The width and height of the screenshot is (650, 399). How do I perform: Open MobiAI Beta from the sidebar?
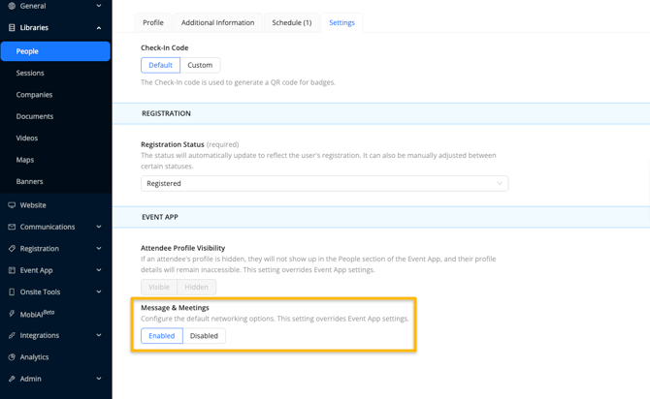[37, 314]
